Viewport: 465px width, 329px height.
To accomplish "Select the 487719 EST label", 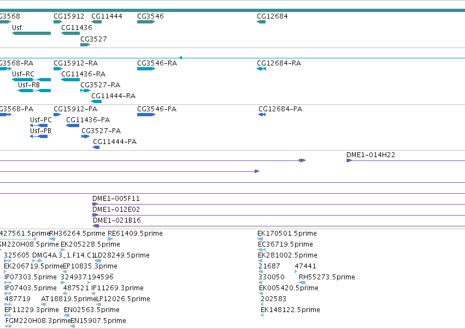I will pos(17,299).
